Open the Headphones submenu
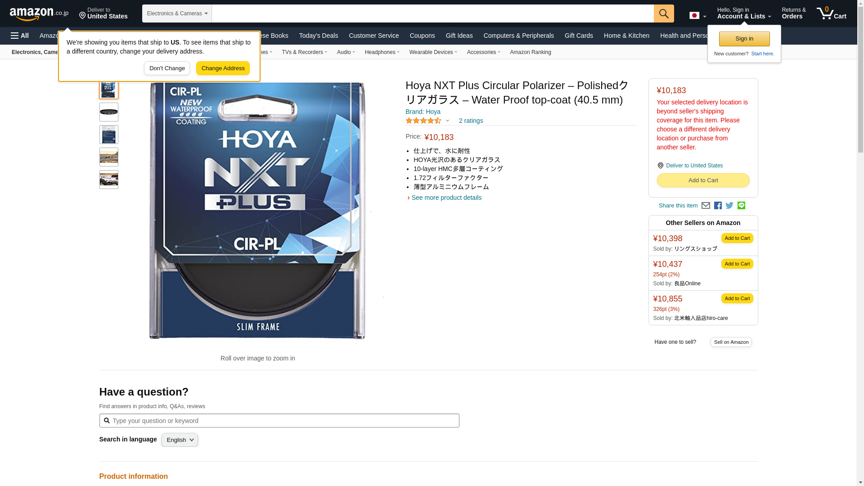Viewport: 864px width, 486px height. pos(382,52)
